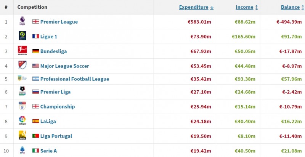Click the Bundesliga logo icon
The height and width of the screenshot is (157, 305).
click(22, 51)
